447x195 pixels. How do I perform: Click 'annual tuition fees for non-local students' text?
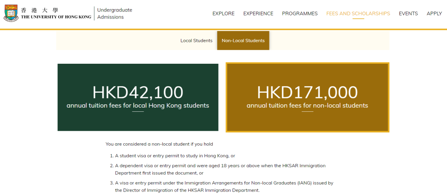pos(307,106)
